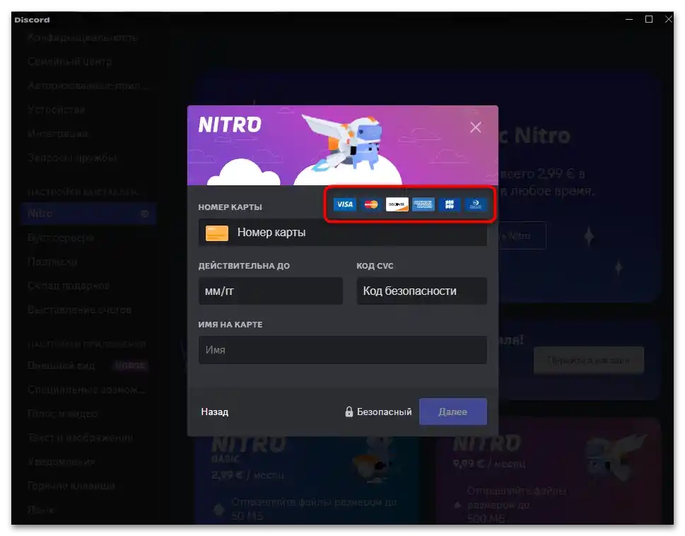The width and height of the screenshot is (685, 536).
Task: Open Буст сервера in sidebar
Action: point(60,238)
